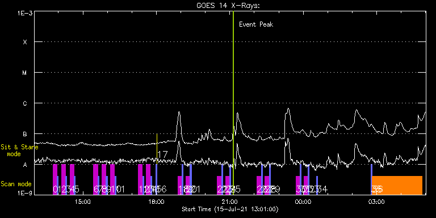The width and height of the screenshot is (436, 218).
Task: Click the 18:00 time axis tick label
Action: [x=156, y=202]
